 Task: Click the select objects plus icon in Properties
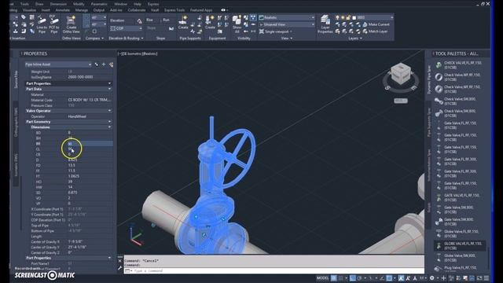click(104, 64)
